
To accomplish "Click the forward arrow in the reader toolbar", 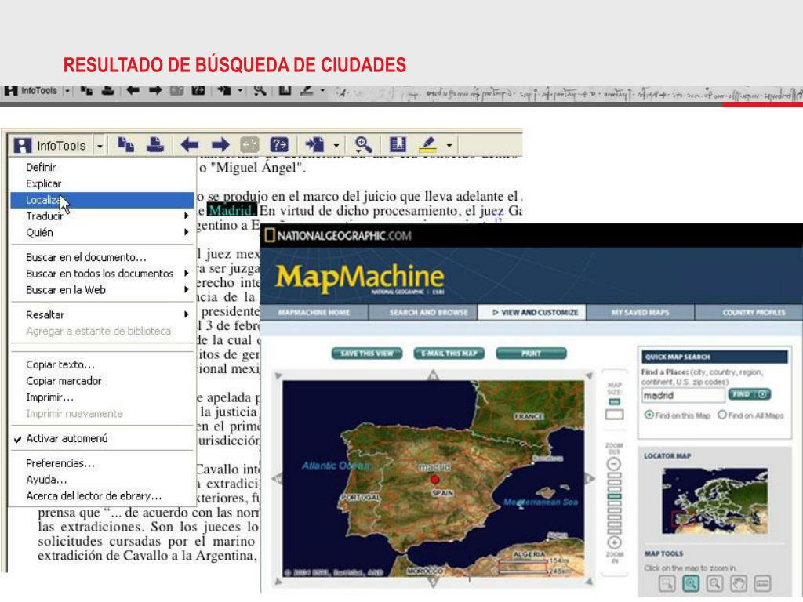I will pos(220,145).
